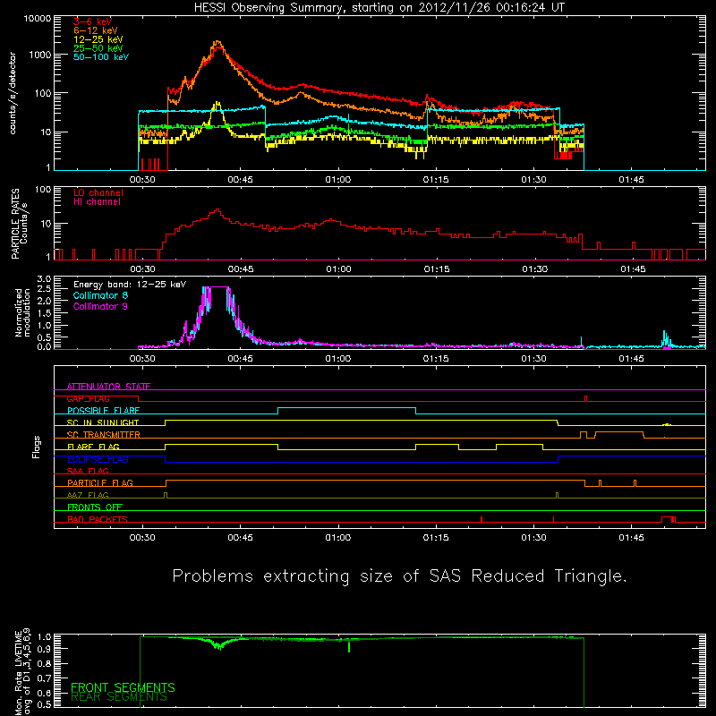Click the PARTICLE_FLAG label
Image resolution: width=716 pixels, height=716 pixels.
[100, 483]
